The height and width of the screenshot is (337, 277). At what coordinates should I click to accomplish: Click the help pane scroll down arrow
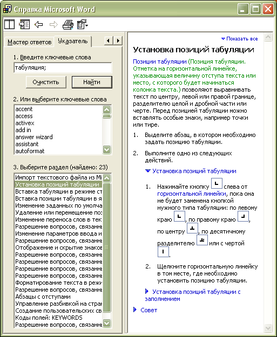tap(268, 328)
